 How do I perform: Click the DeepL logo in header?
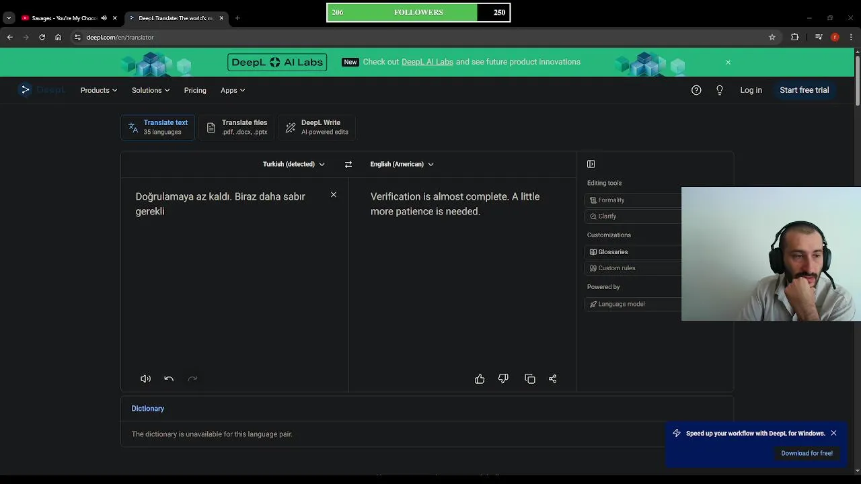pos(42,90)
